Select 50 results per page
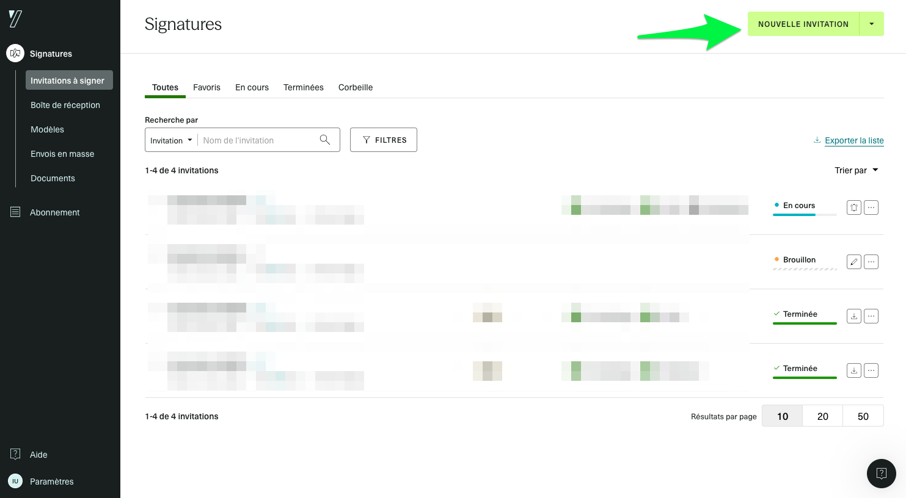This screenshot has height=498, width=906. click(x=863, y=416)
